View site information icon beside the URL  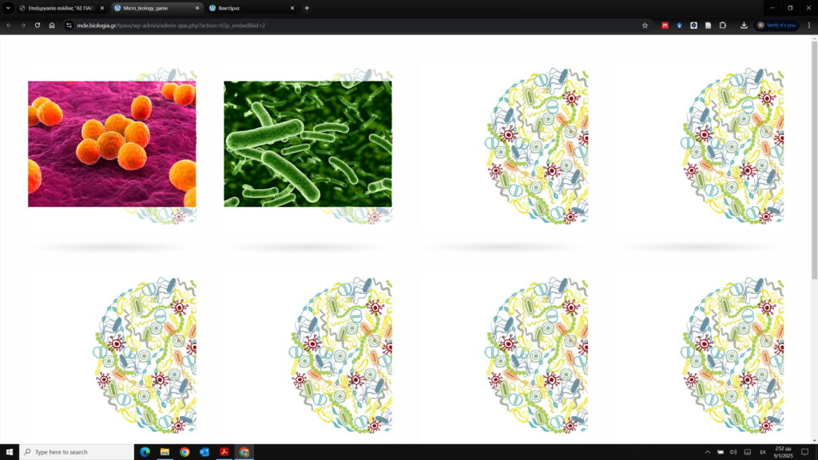pos(69,25)
